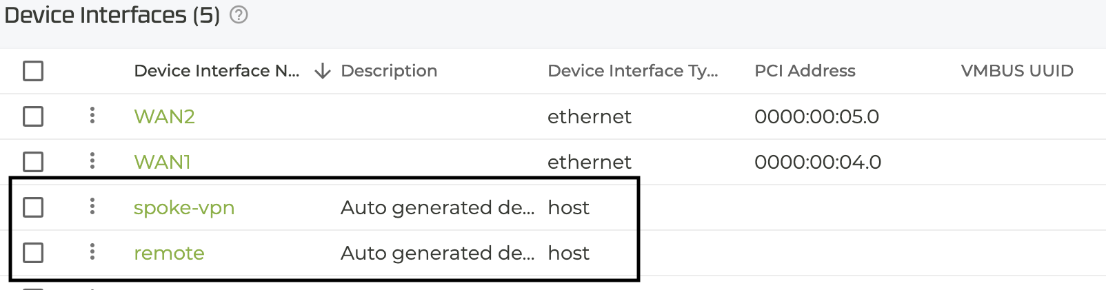Open the help icon beside Device Interfaces

[239, 14]
